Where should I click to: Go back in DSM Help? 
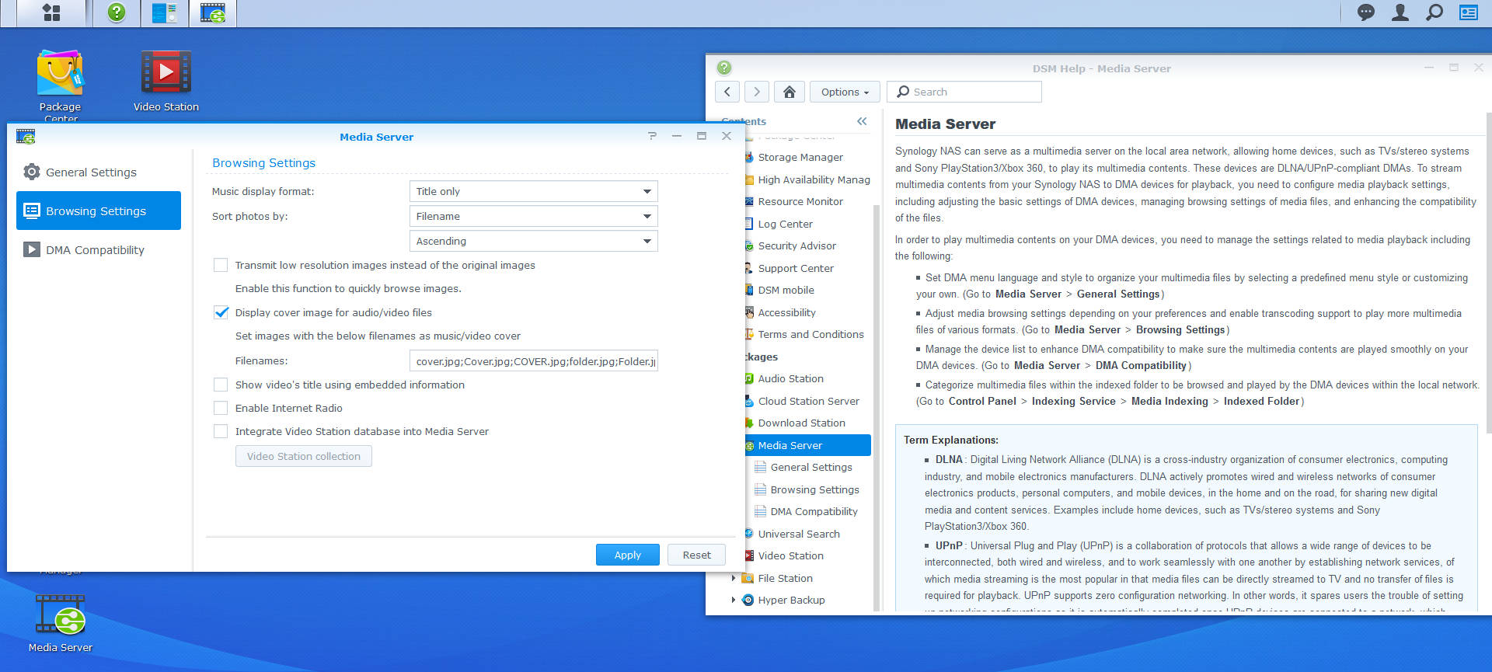(x=727, y=92)
